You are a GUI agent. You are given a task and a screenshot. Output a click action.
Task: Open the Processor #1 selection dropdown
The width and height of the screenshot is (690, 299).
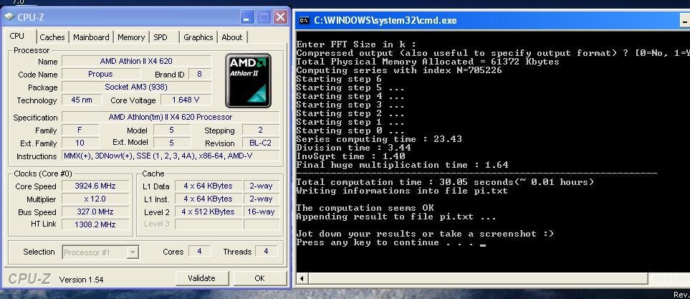tap(100, 252)
